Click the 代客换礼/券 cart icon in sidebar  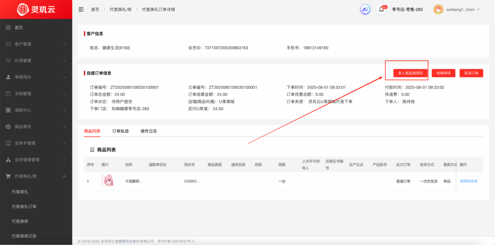coord(8,176)
